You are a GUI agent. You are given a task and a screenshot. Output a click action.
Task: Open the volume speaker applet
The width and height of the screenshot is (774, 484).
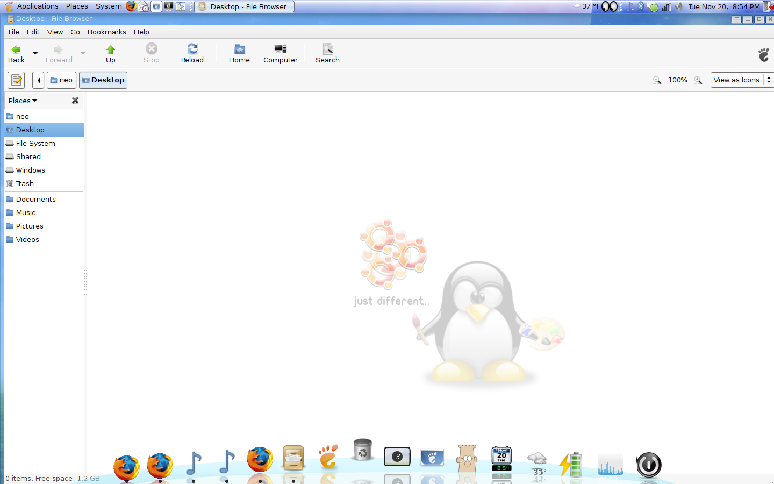point(679,6)
